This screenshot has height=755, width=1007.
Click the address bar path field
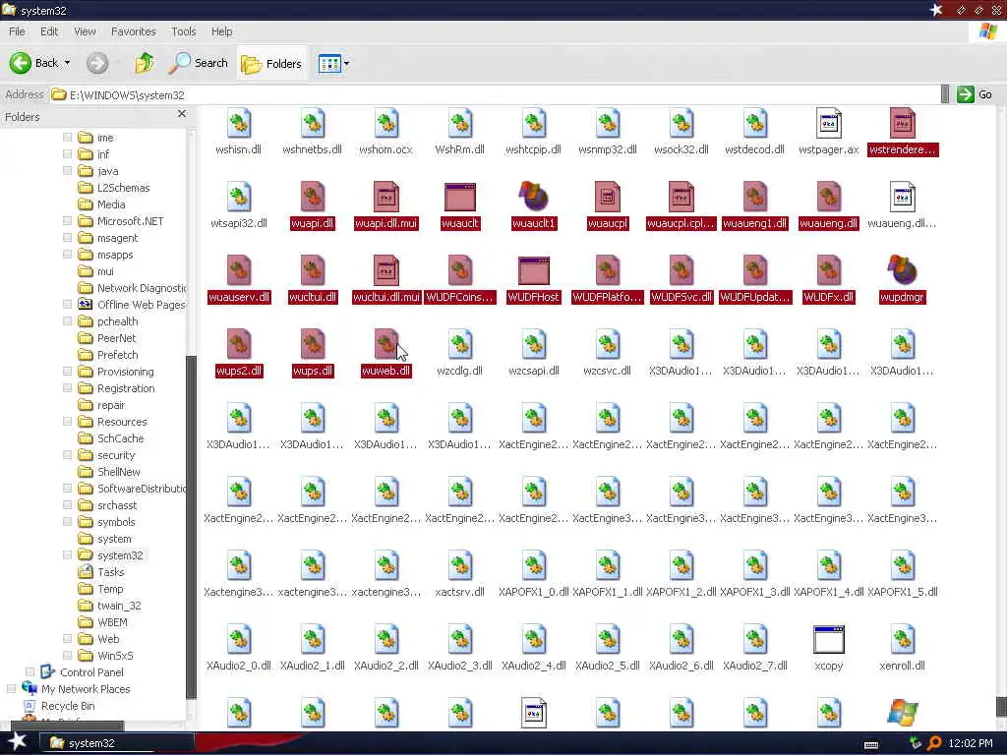point(495,95)
